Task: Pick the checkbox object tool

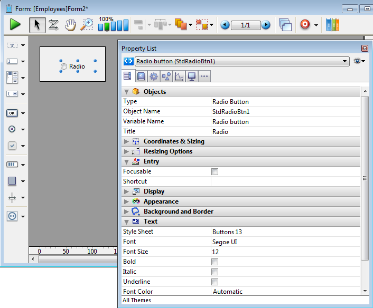Action: pyautogui.click(x=12, y=146)
